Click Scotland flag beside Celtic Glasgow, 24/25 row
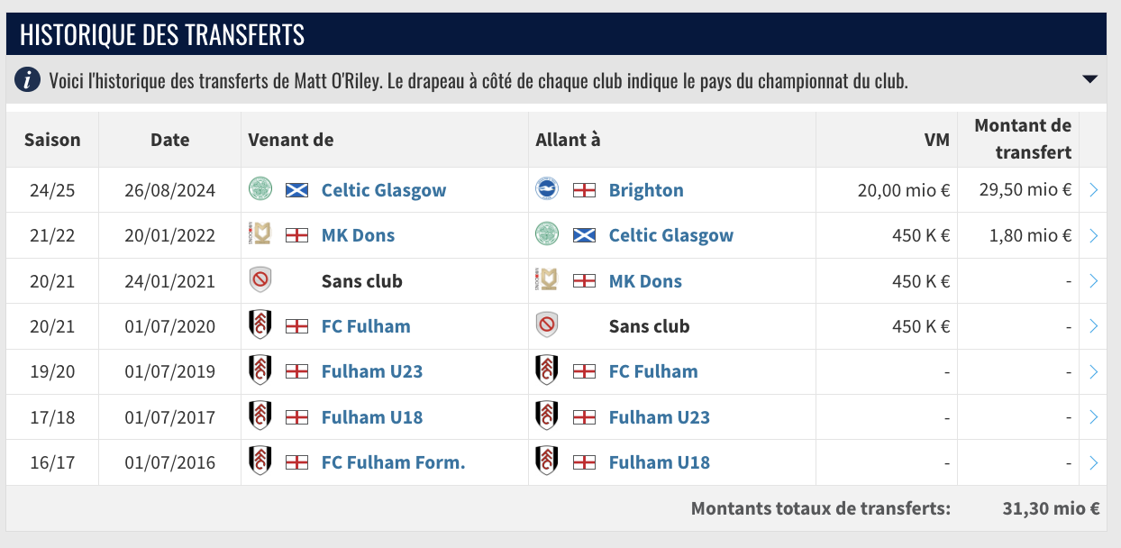The height and width of the screenshot is (548, 1121). 296,190
